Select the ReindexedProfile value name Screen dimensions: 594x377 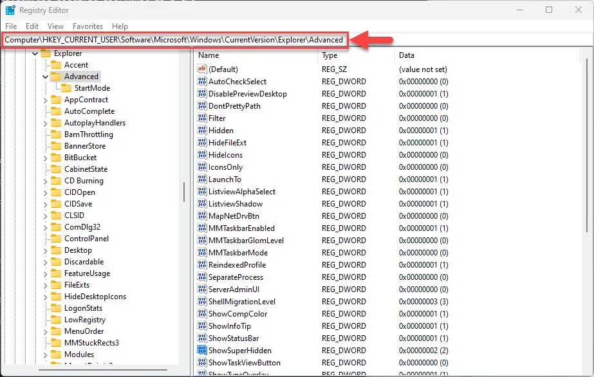(x=237, y=265)
